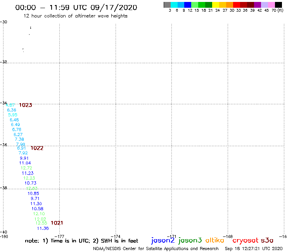Click the wave height reading 6.48
The width and height of the screenshot is (287, 252).
(x=14, y=120)
